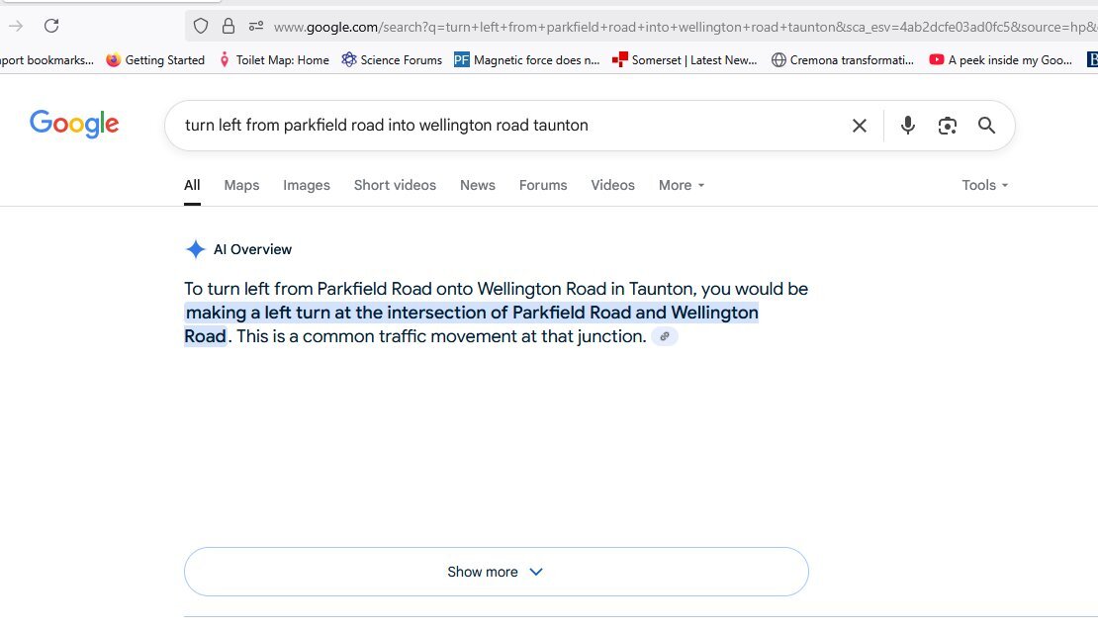This screenshot has height=631, width=1098.
Task: Click into the Google search text field
Action: (495, 126)
